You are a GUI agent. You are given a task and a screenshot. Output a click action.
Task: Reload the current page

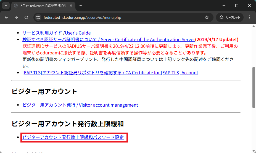tap(26, 17)
